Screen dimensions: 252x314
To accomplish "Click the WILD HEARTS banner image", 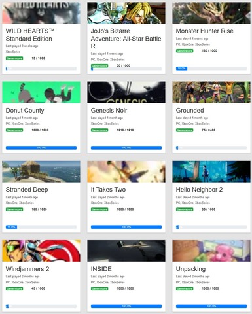I will (x=41, y=13).
